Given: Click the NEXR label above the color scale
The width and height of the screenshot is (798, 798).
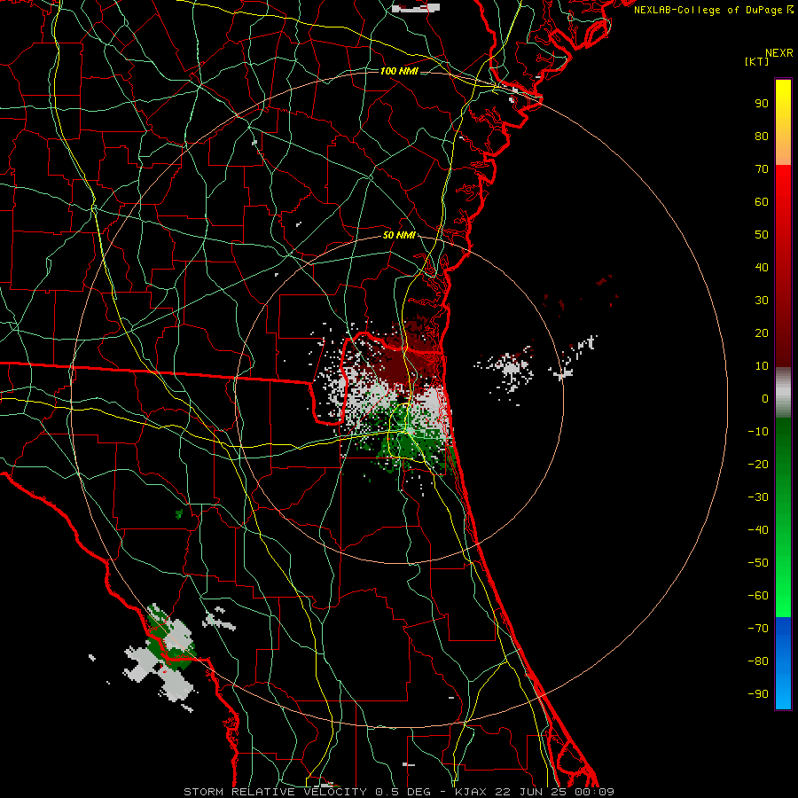Looking at the screenshot, I should point(779,53).
